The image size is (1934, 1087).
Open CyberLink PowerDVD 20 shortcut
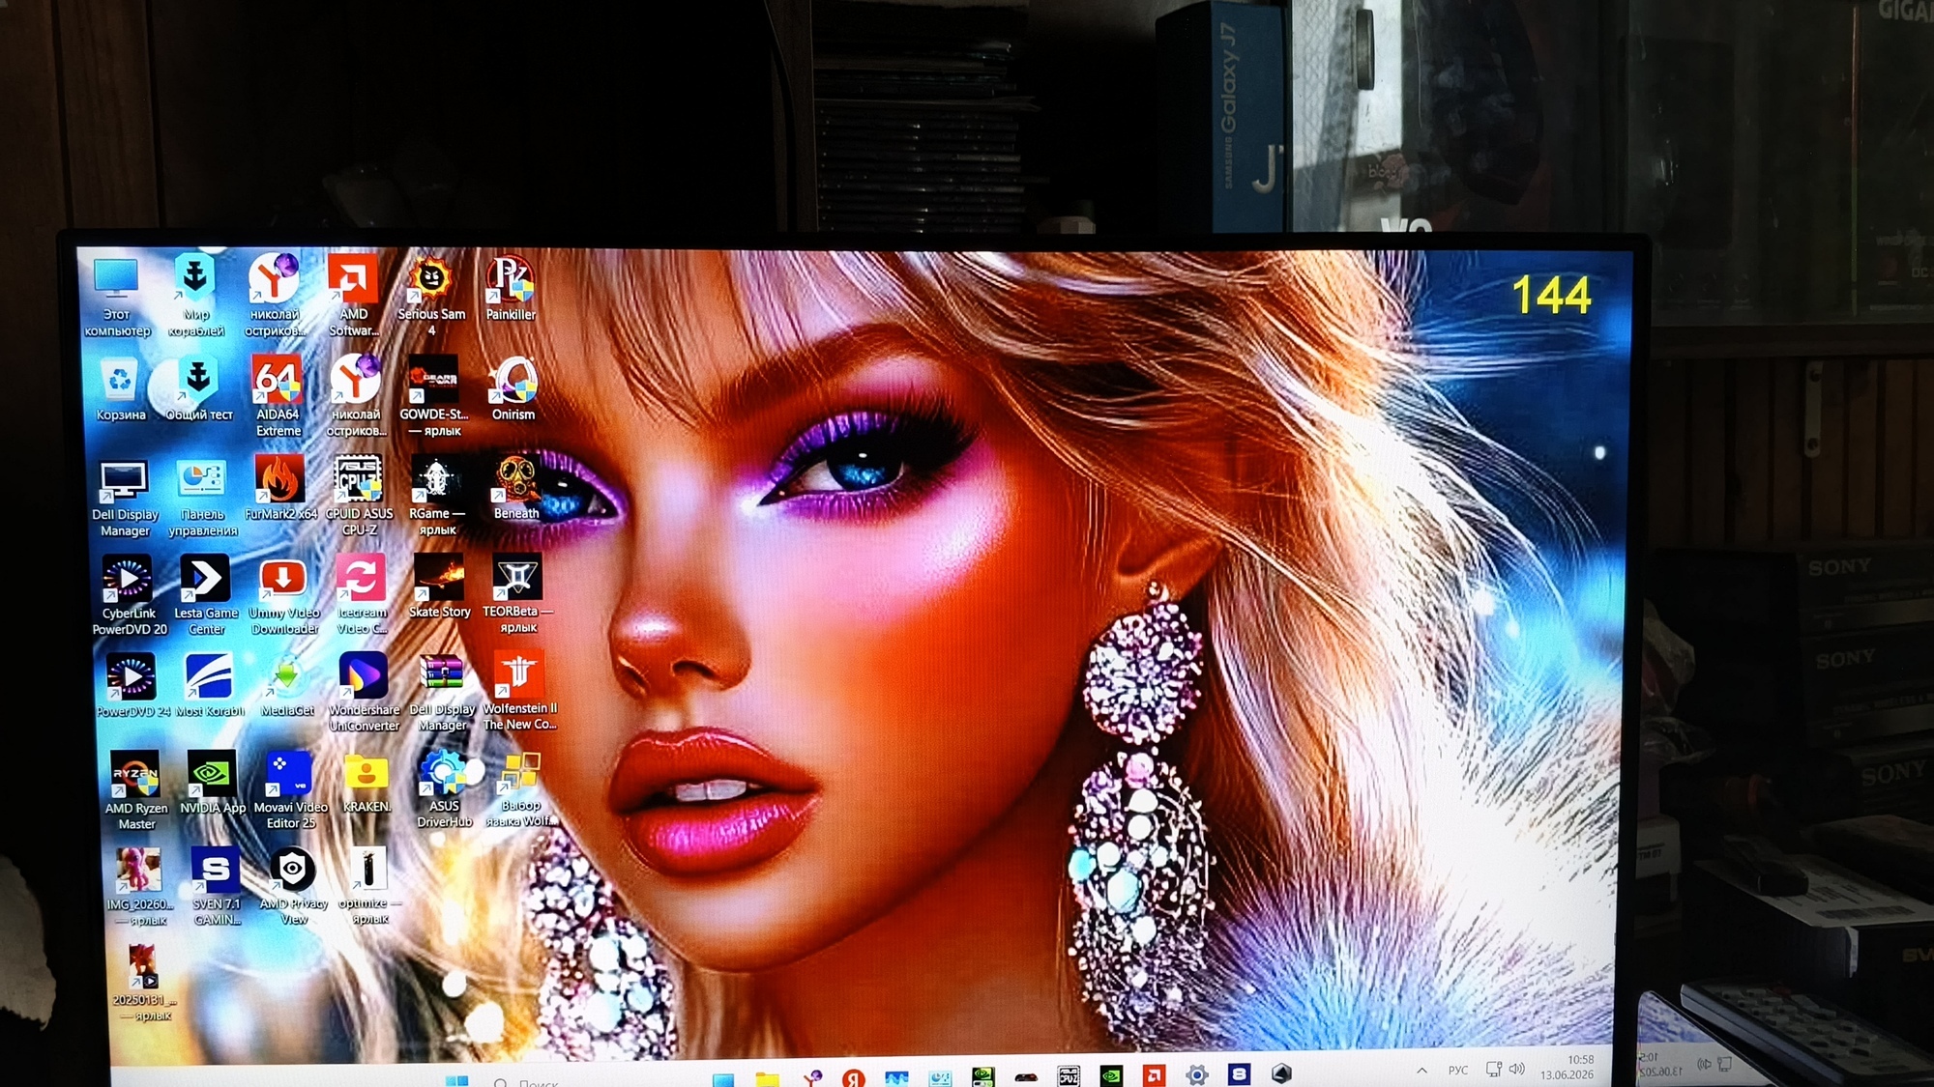129,594
